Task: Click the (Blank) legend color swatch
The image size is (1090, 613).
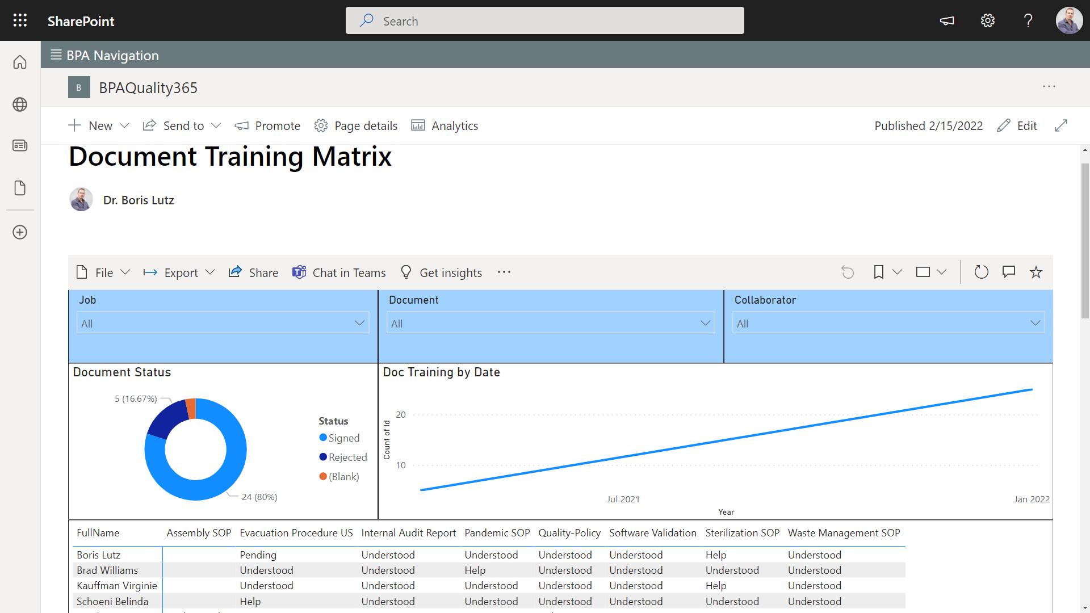Action: (323, 476)
